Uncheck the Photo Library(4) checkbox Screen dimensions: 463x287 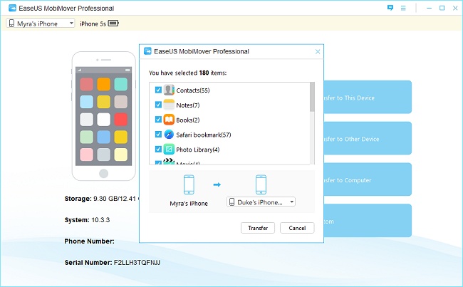tap(158, 149)
